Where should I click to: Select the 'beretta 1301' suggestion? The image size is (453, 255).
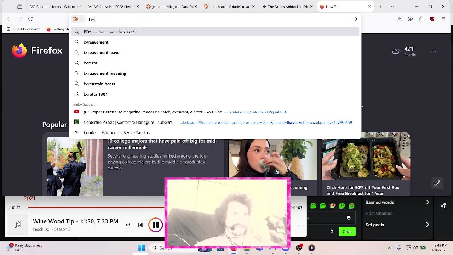pos(215,94)
